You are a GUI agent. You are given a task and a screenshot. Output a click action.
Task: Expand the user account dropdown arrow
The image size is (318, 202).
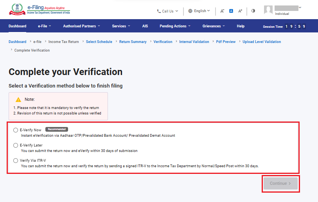[300, 7]
